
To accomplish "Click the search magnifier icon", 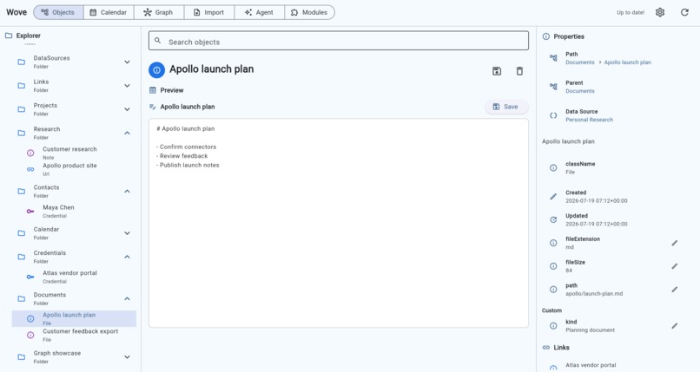I will [x=157, y=41].
